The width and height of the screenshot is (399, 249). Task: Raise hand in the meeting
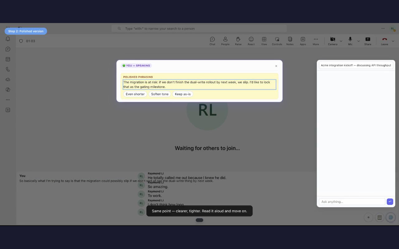pyautogui.click(x=238, y=41)
